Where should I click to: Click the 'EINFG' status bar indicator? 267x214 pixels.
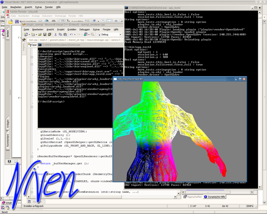(x=250, y=206)
